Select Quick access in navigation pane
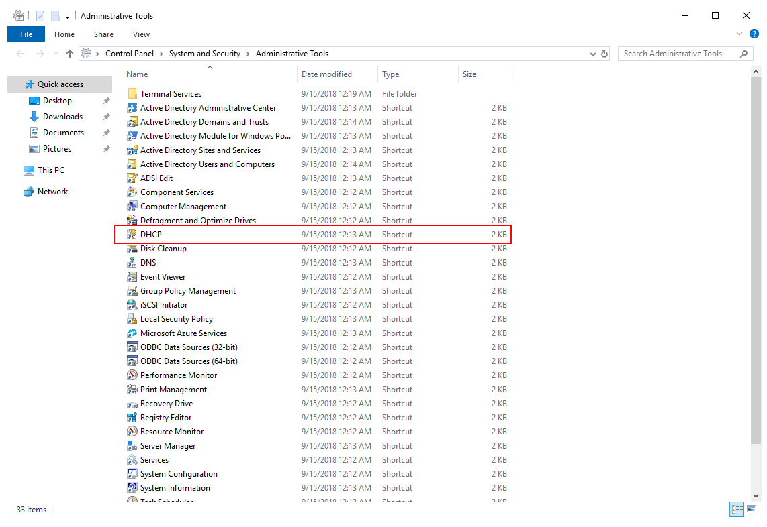 [60, 84]
